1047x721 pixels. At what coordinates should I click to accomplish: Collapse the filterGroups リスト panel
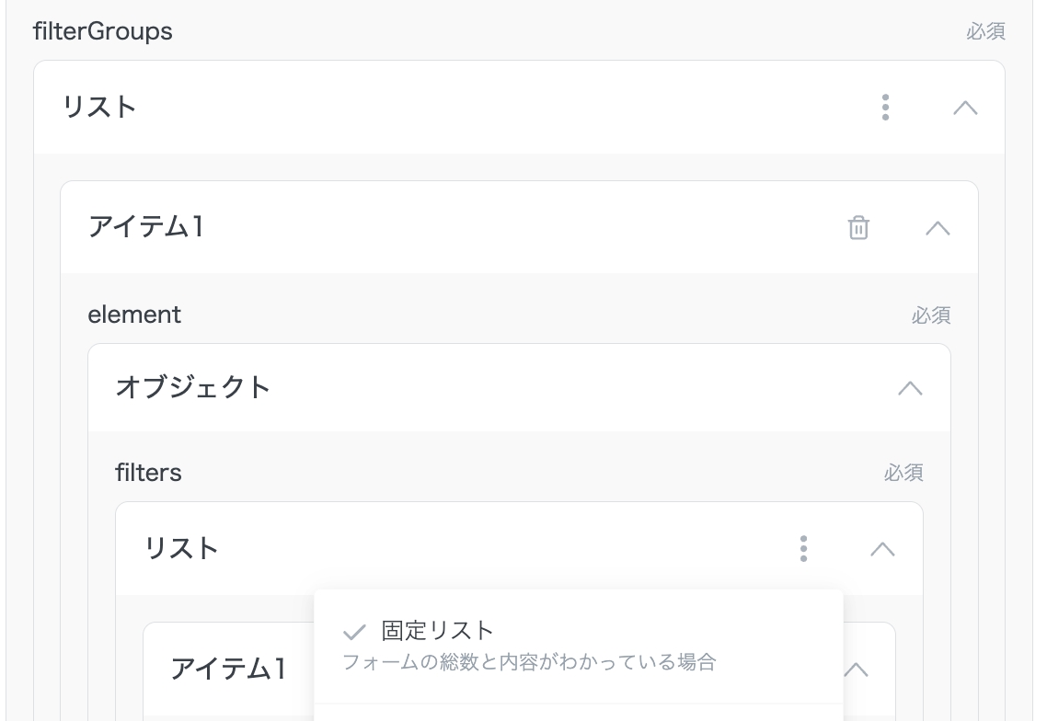click(x=965, y=108)
